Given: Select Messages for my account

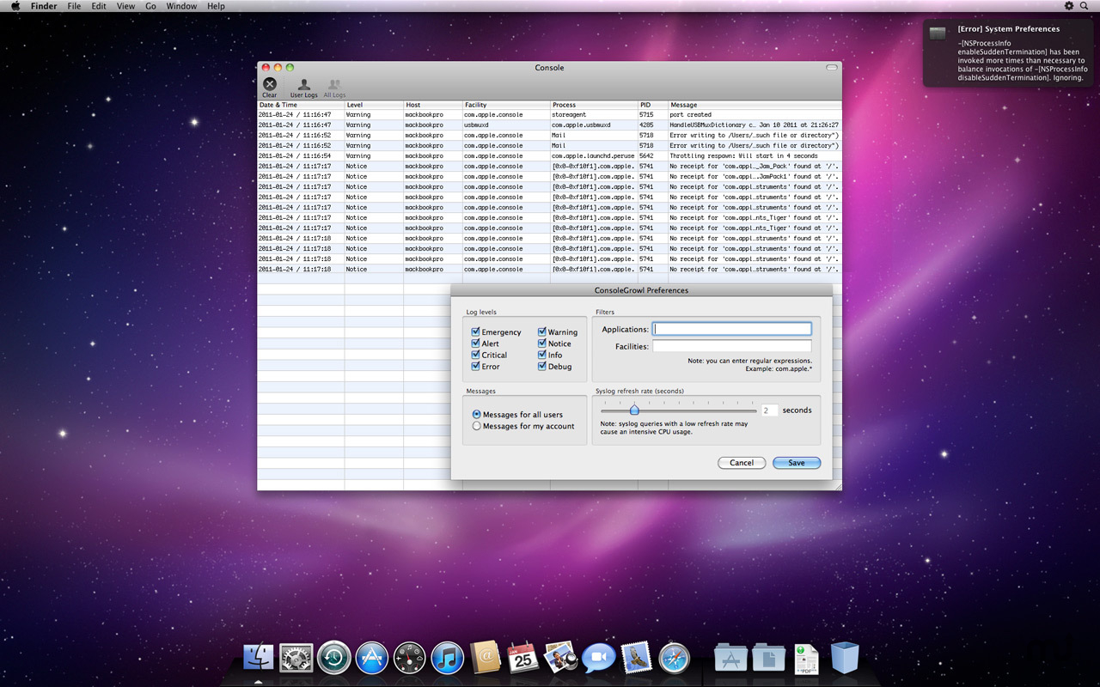Looking at the screenshot, I should point(476,426).
